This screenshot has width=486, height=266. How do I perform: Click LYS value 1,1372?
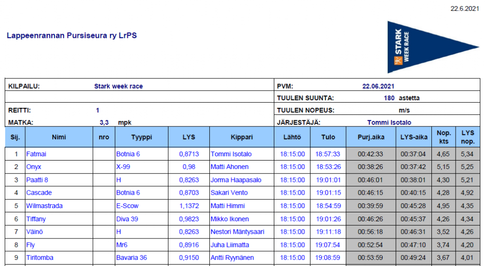[x=189, y=206]
